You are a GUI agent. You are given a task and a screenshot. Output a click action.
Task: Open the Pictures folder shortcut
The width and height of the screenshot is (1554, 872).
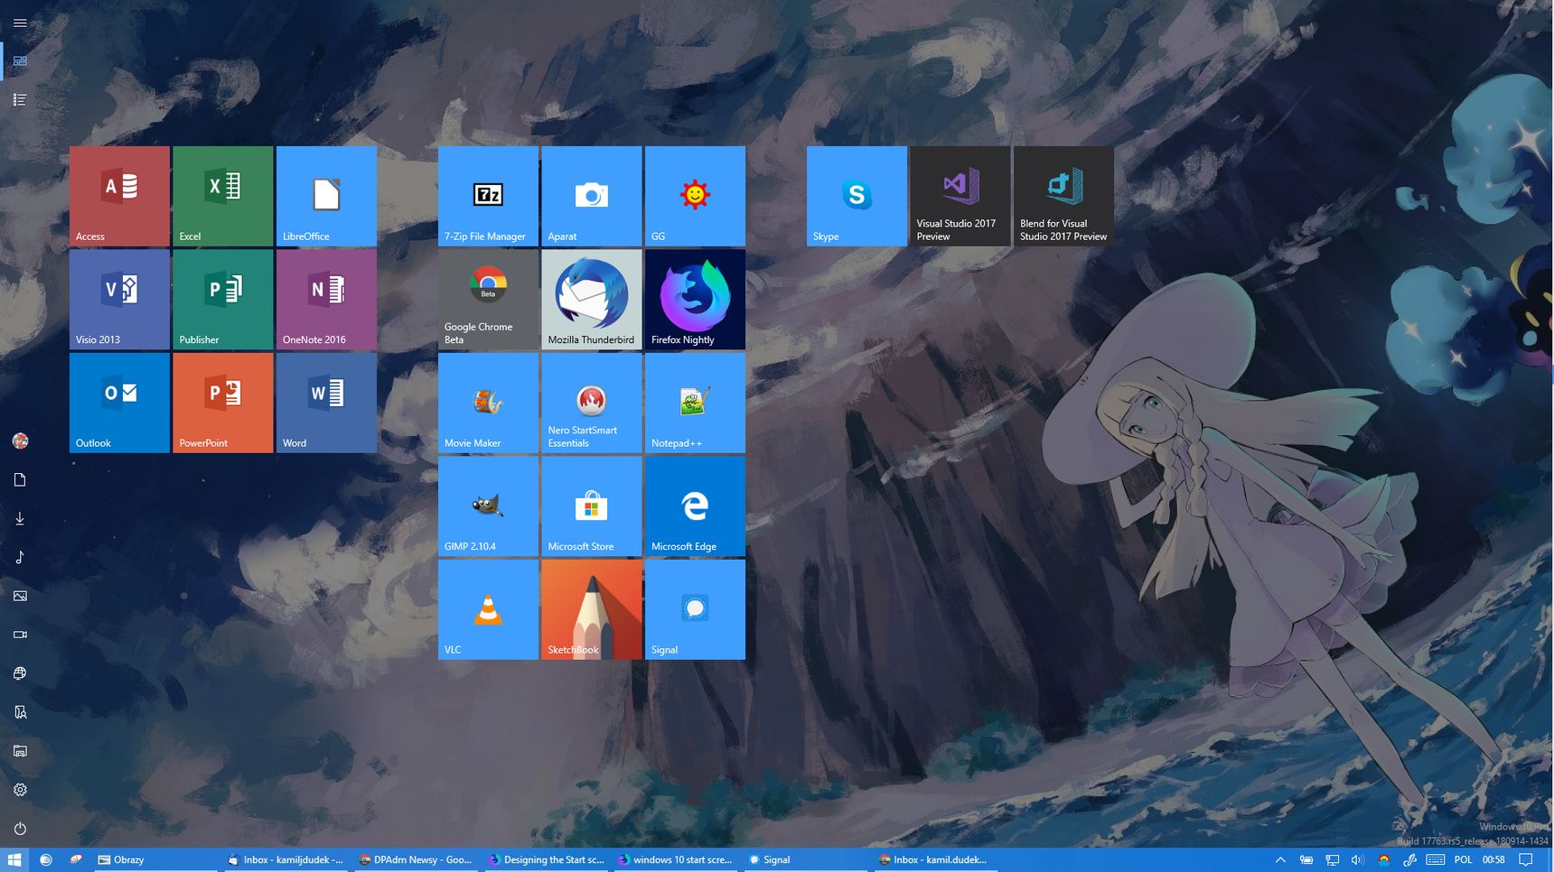[x=20, y=596]
